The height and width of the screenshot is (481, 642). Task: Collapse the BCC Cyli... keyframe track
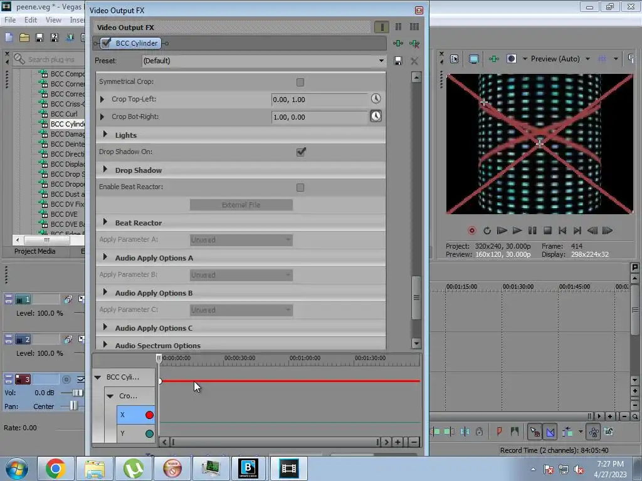(98, 377)
